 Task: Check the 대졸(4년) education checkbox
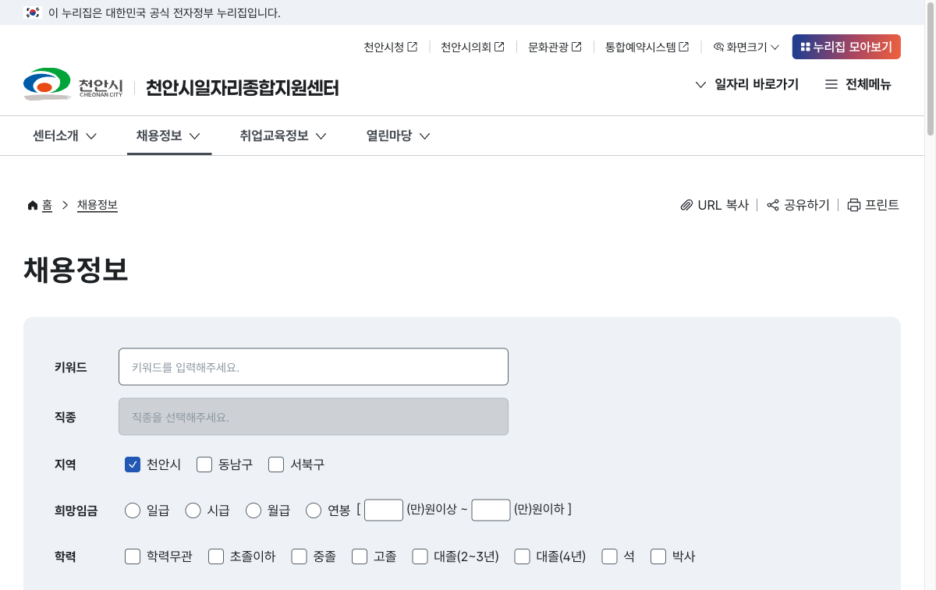pyautogui.click(x=523, y=556)
